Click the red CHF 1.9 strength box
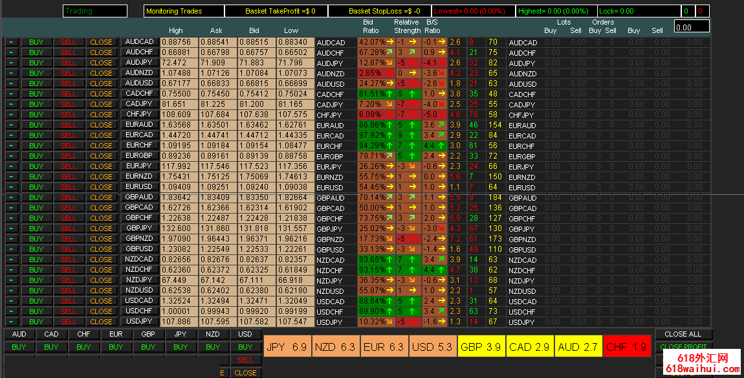Viewport: 744px width, 378px height. [626, 347]
